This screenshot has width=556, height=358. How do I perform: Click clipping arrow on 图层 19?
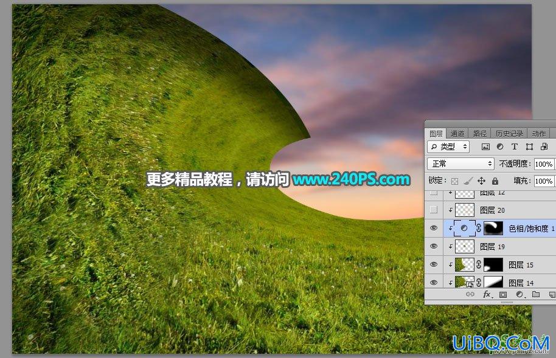coord(450,247)
